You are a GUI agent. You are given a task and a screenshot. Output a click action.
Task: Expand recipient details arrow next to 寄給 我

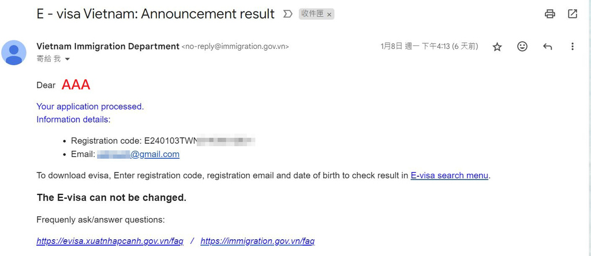(68, 59)
